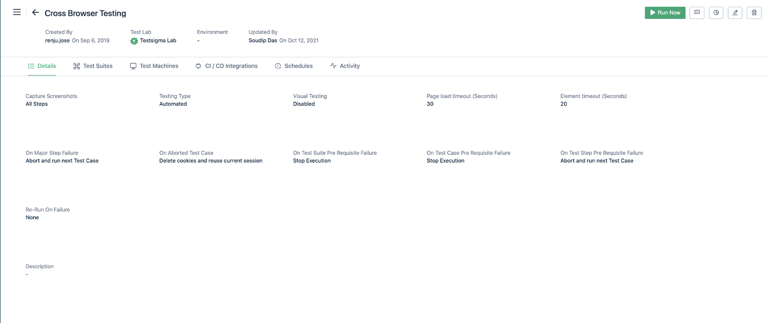
Task: Click the On Aborted Test Case label
Action: point(186,153)
